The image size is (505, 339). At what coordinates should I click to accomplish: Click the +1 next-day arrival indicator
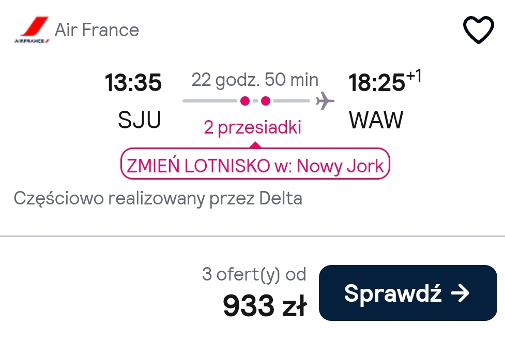coord(414,76)
